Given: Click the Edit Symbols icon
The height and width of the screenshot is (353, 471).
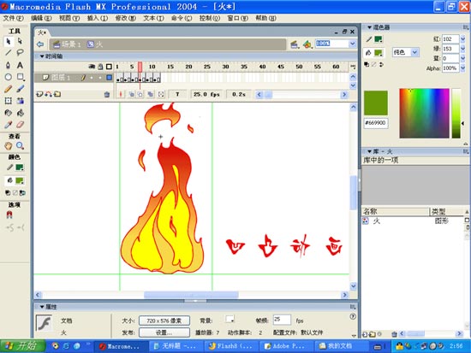Looking at the screenshot, I should point(307,44).
